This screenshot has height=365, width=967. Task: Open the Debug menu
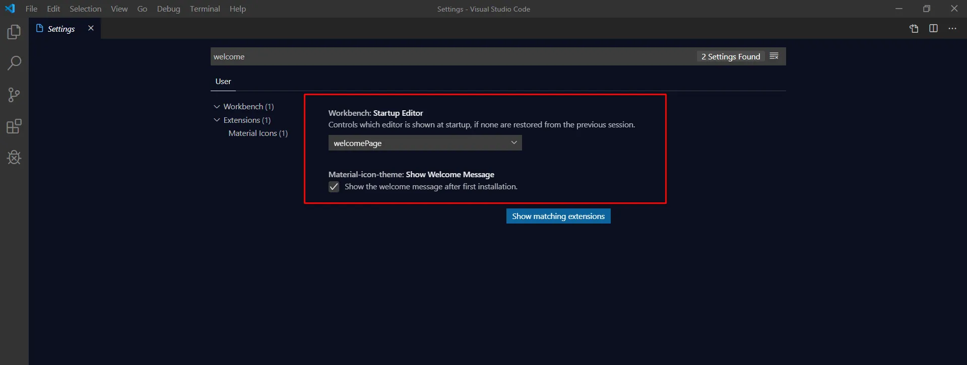(168, 9)
